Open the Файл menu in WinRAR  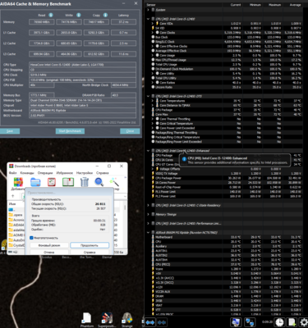click(12, 173)
